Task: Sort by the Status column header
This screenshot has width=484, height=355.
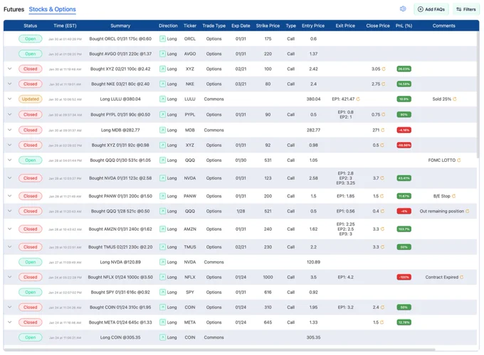Action: pyautogui.click(x=30, y=26)
